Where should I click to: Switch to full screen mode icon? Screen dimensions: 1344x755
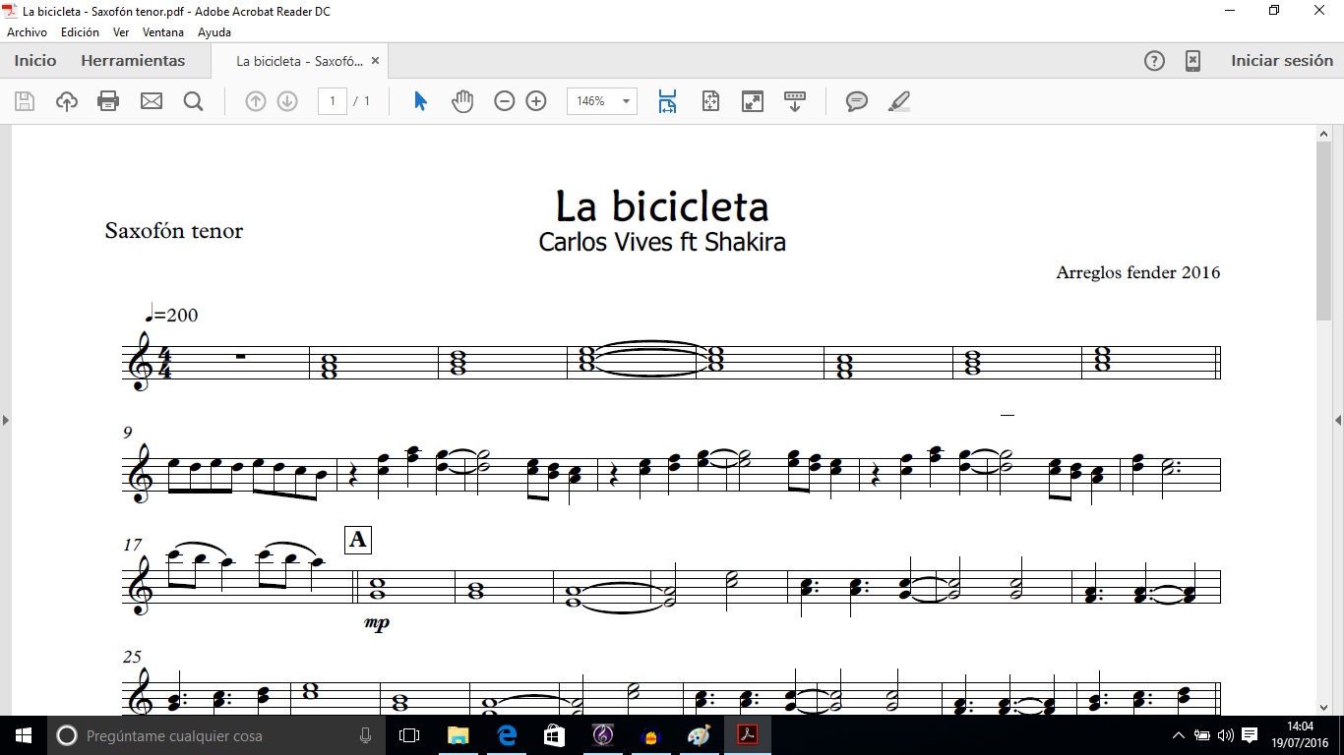click(753, 101)
